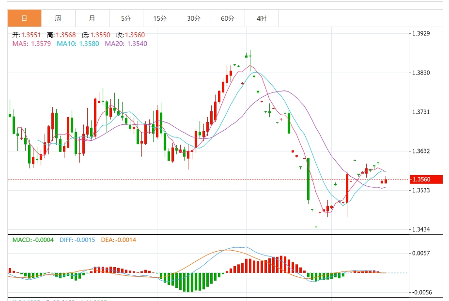This screenshot has width=449, height=301.
Task: Click the MA5: 1.3579 indicator label
Action: point(32,44)
